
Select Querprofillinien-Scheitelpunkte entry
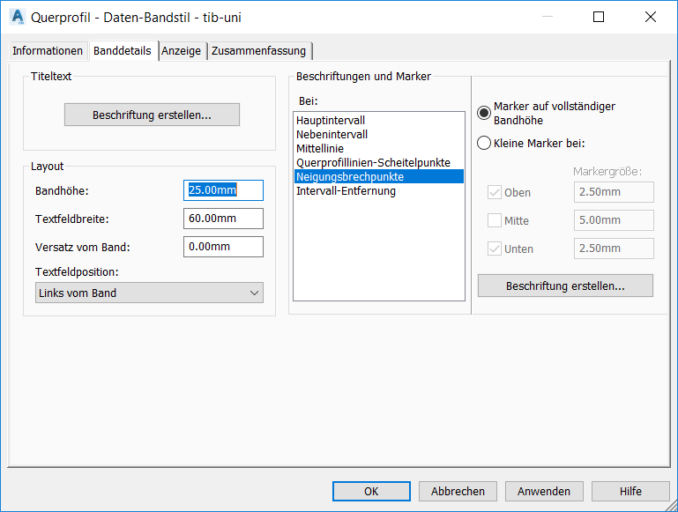pos(373,163)
